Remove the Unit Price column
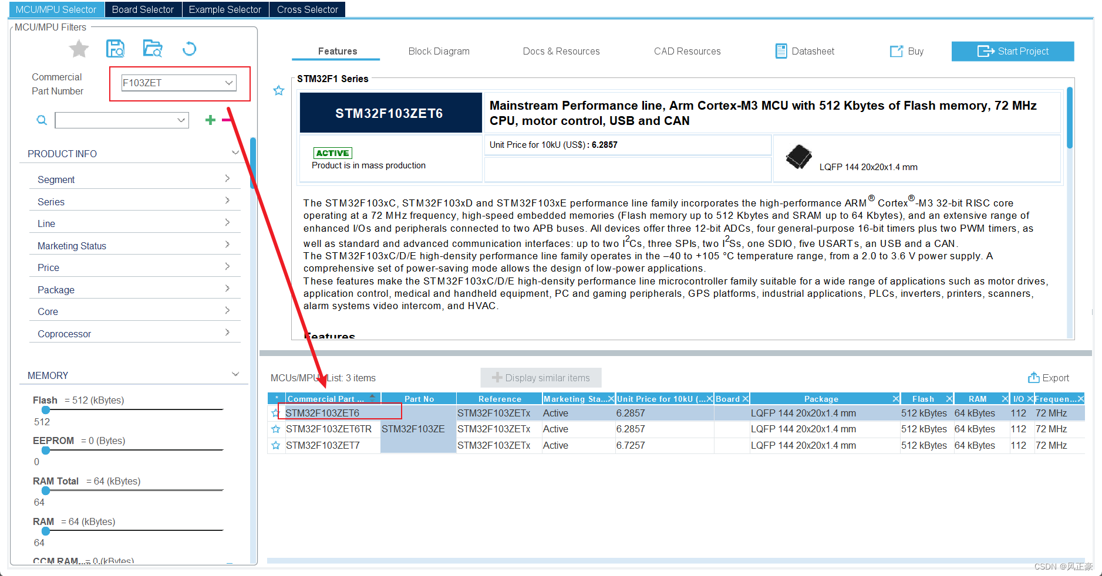The width and height of the screenshot is (1102, 576). click(709, 399)
